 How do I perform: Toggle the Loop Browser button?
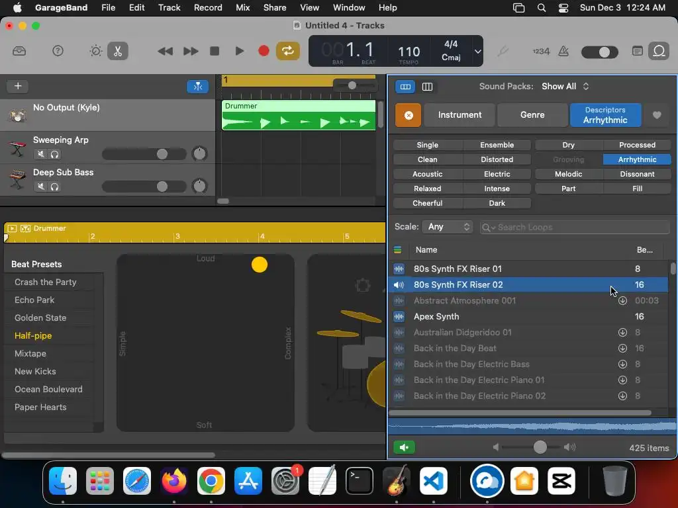659,51
